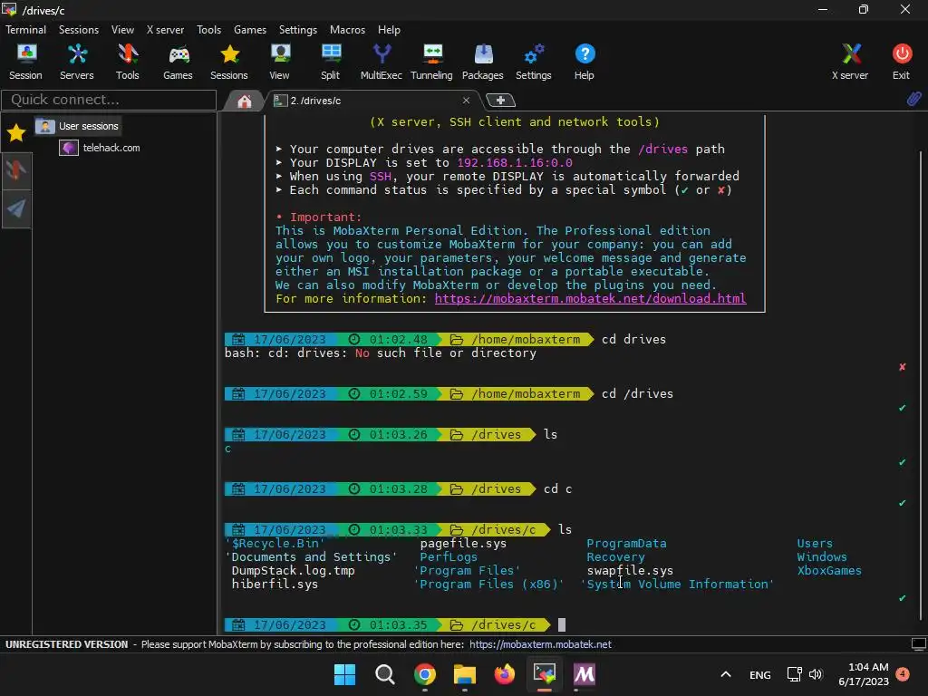This screenshot has height=696, width=928.
Task: Open the Settings menu
Action: tap(297, 30)
